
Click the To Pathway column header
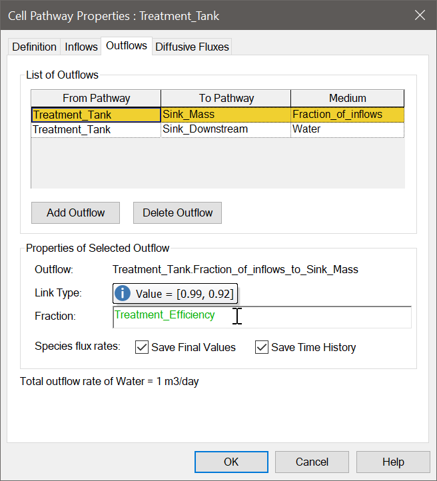pos(226,98)
